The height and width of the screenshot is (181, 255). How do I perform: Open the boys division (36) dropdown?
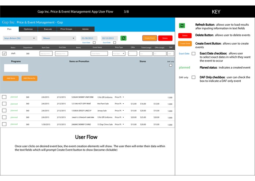coord(20,38)
